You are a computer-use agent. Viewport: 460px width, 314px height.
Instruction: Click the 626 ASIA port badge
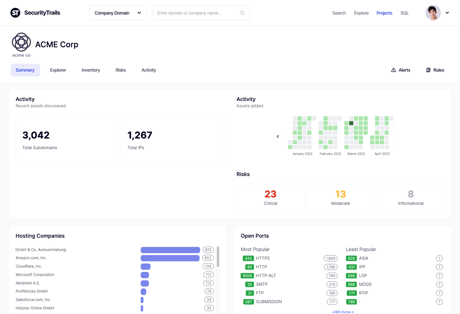351,258
